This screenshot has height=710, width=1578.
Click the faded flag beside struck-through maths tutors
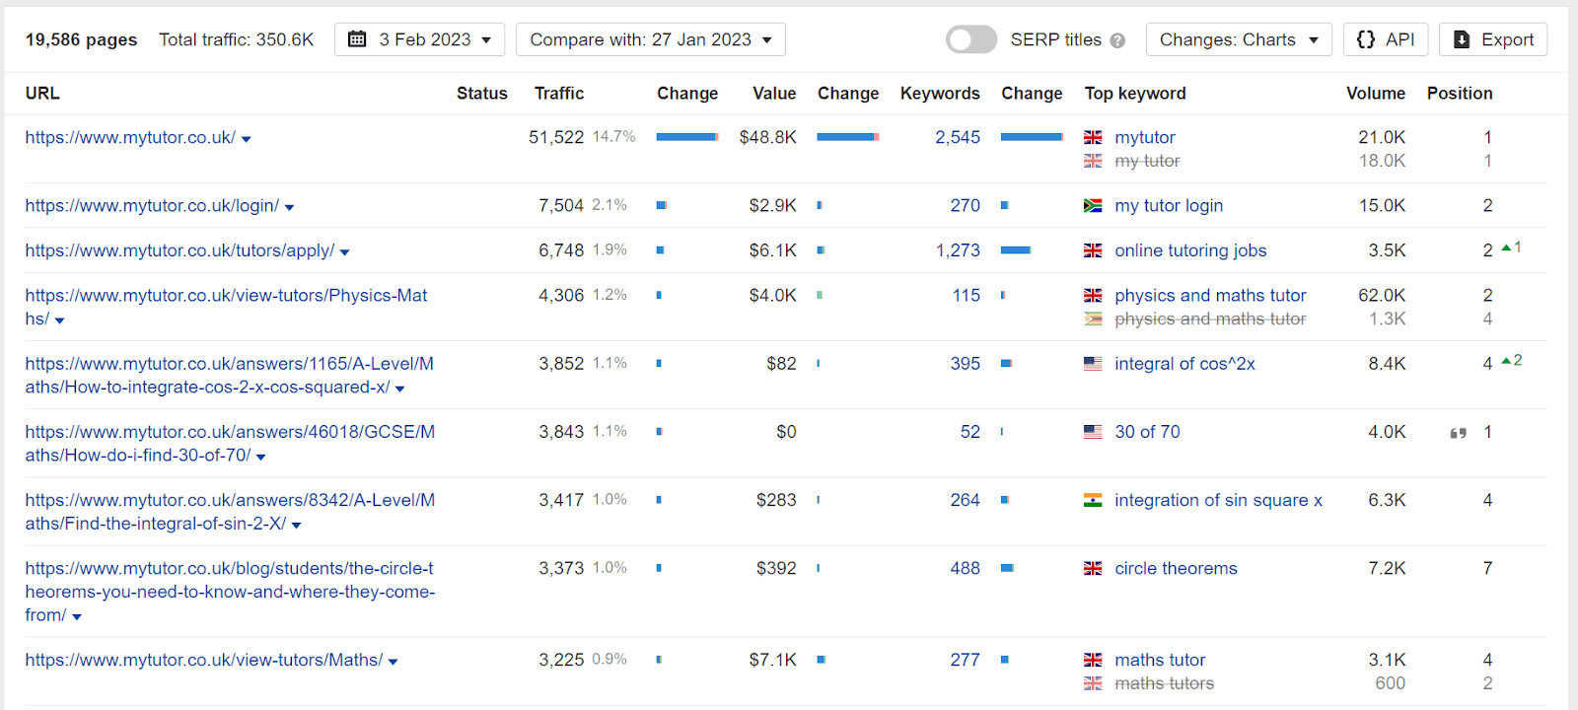click(x=1093, y=683)
